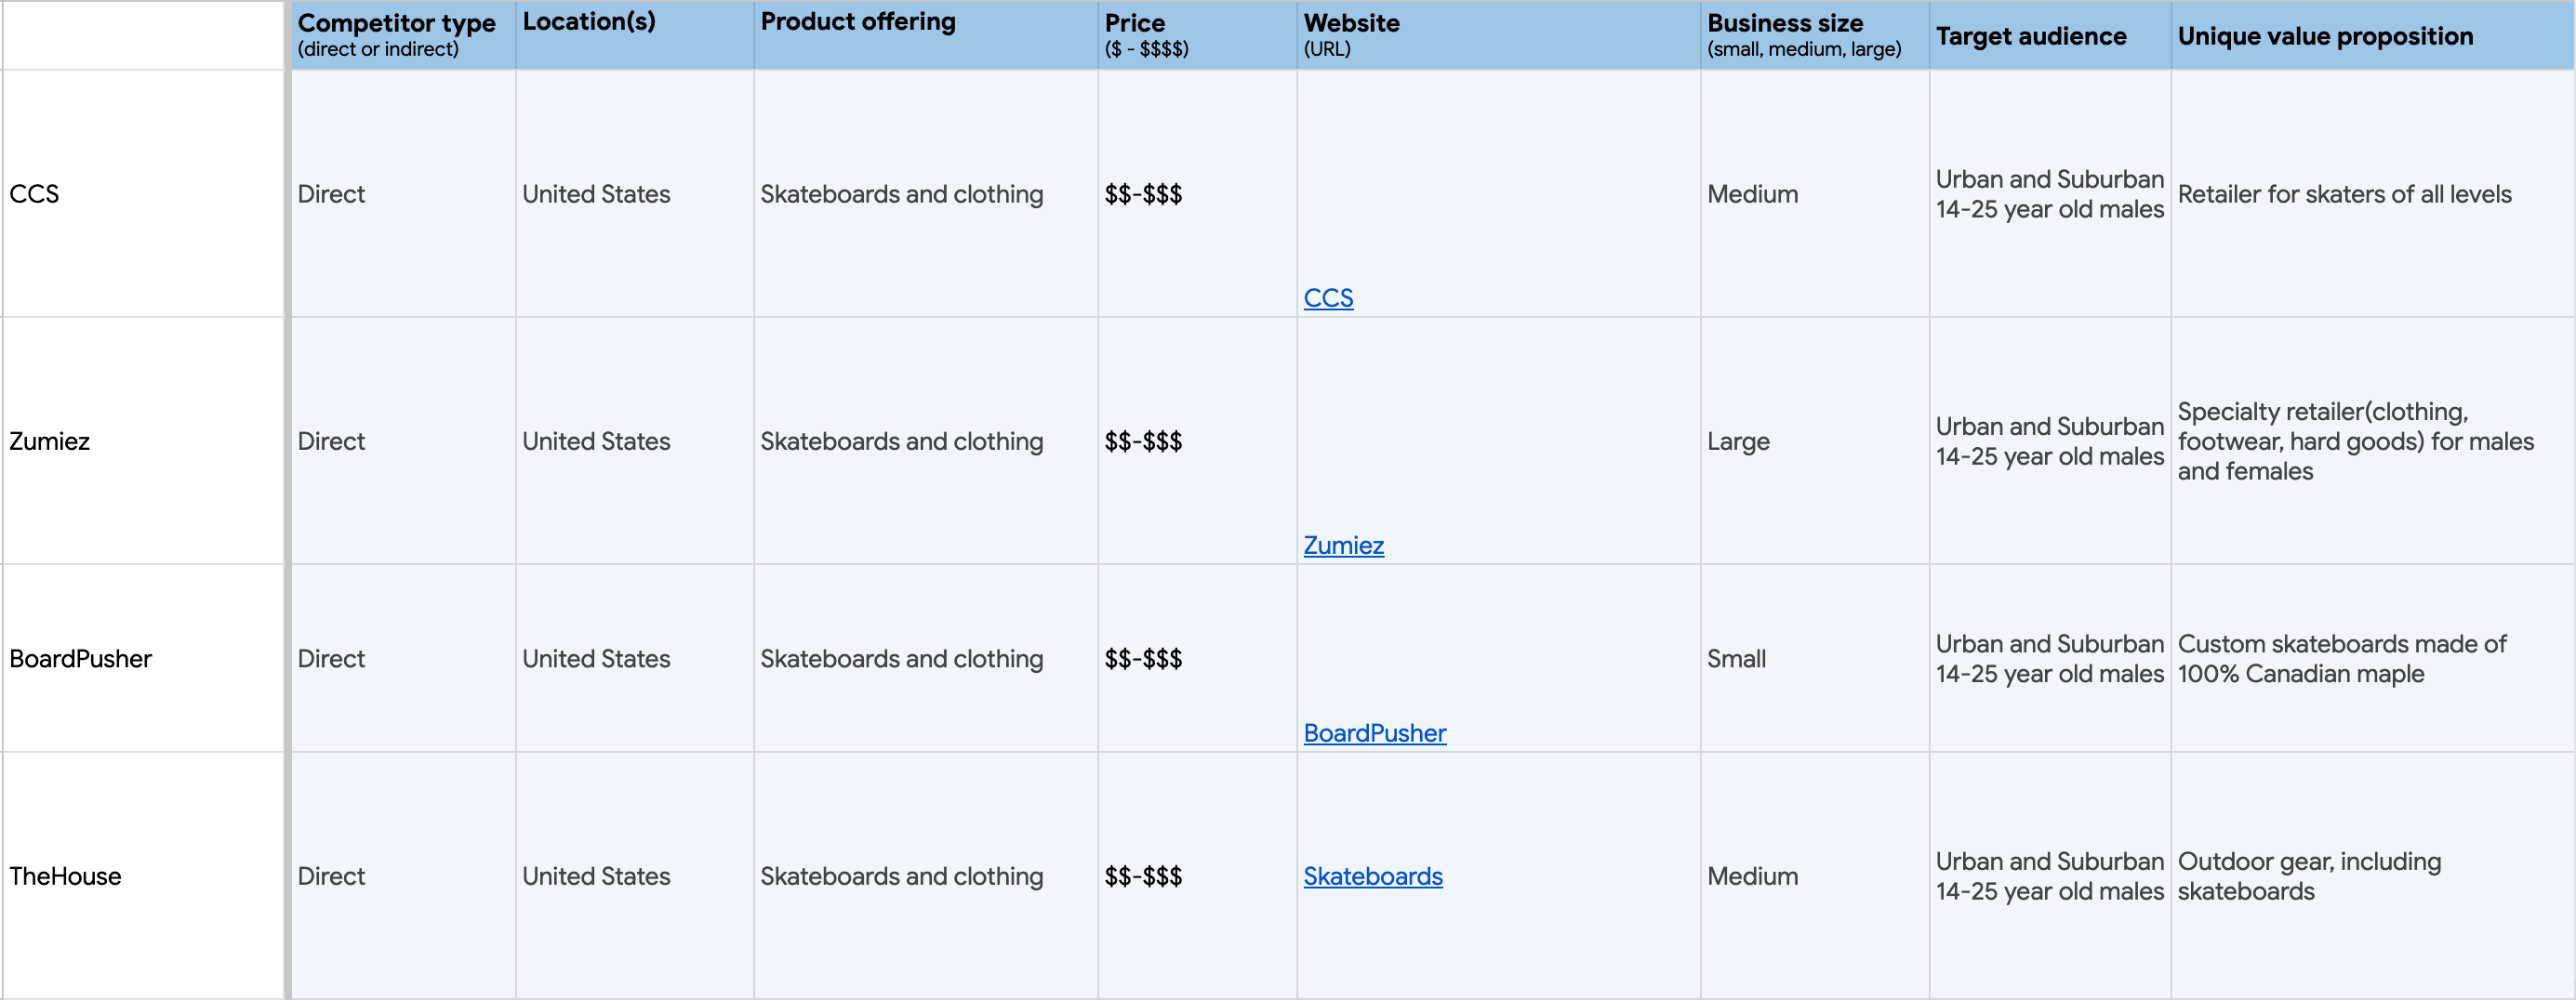Select Zumiez business size cell reading Large
Viewport: 2576px width, 1000px height.
pyautogui.click(x=1815, y=441)
